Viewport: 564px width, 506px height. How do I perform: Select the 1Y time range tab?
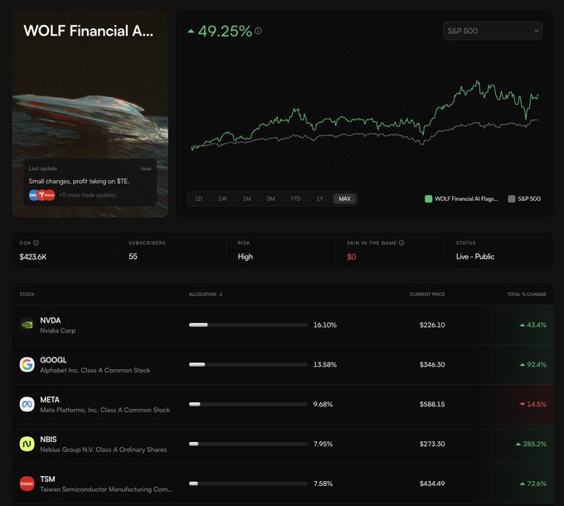[320, 199]
